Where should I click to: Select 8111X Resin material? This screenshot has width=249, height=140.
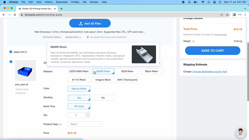tap(79, 80)
